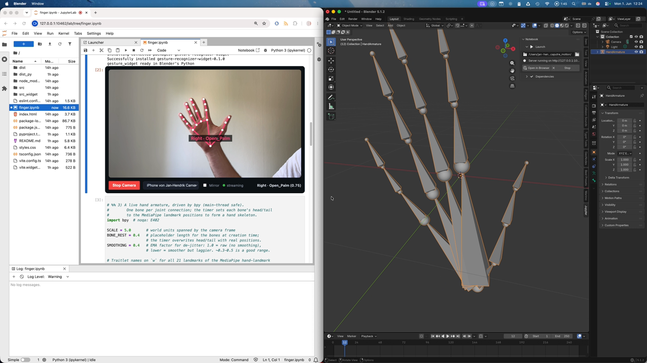Restart the kernel with the circular arrow icon

click(x=142, y=50)
